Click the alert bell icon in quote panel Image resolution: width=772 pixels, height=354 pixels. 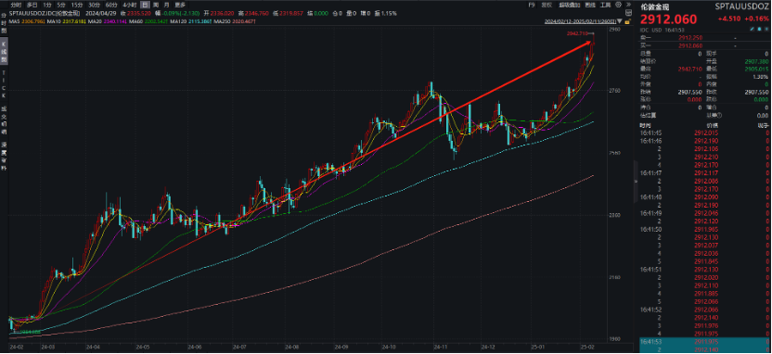click(760, 29)
